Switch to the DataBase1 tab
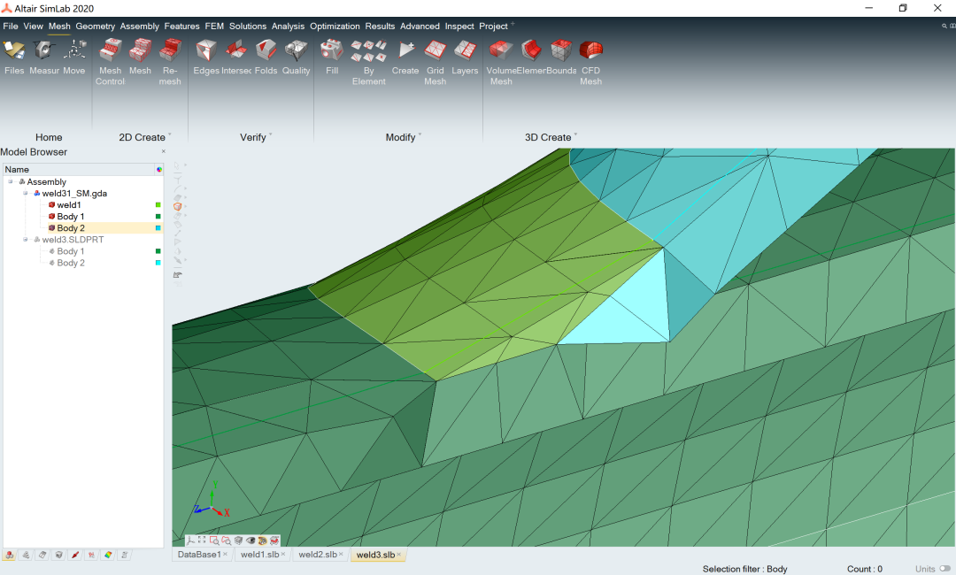Image resolution: width=956 pixels, height=575 pixels. pyautogui.click(x=199, y=555)
